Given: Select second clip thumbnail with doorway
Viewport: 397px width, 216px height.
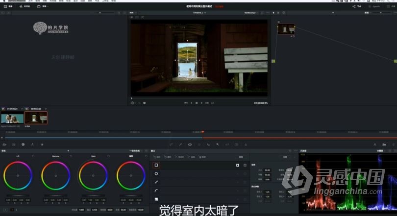Looking at the screenshot, I should 36,118.
